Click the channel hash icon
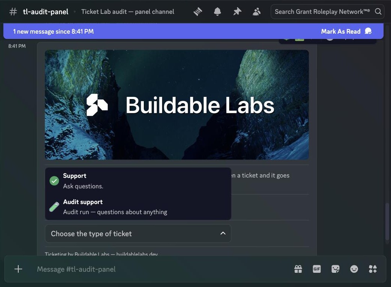 coord(13,12)
